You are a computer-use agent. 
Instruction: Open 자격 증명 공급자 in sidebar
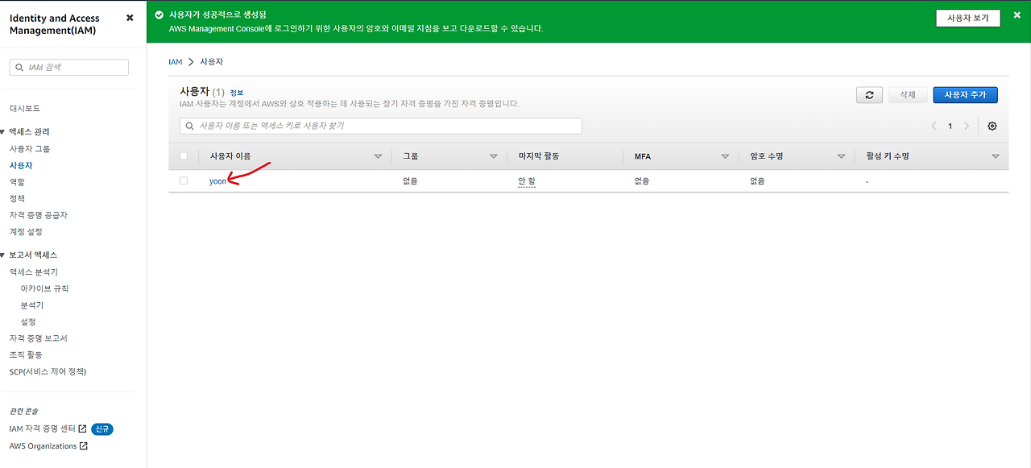[x=39, y=215]
